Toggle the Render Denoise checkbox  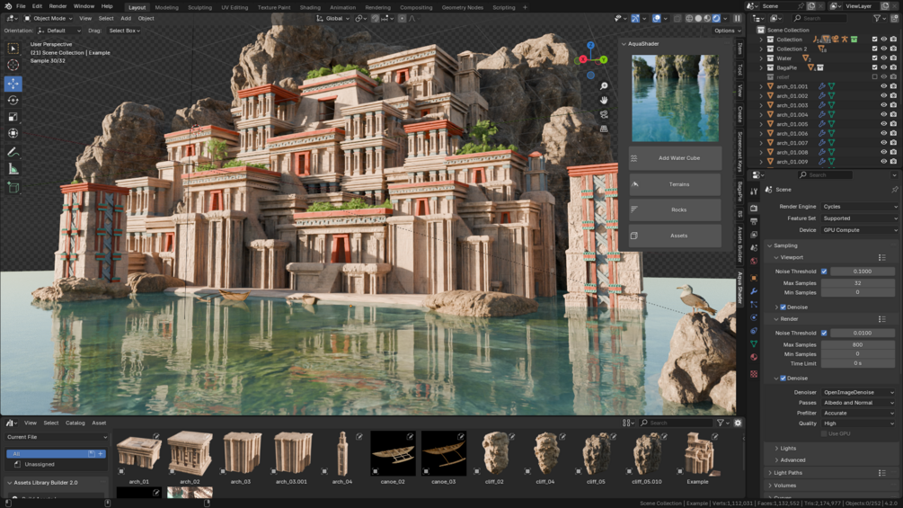pos(783,379)
